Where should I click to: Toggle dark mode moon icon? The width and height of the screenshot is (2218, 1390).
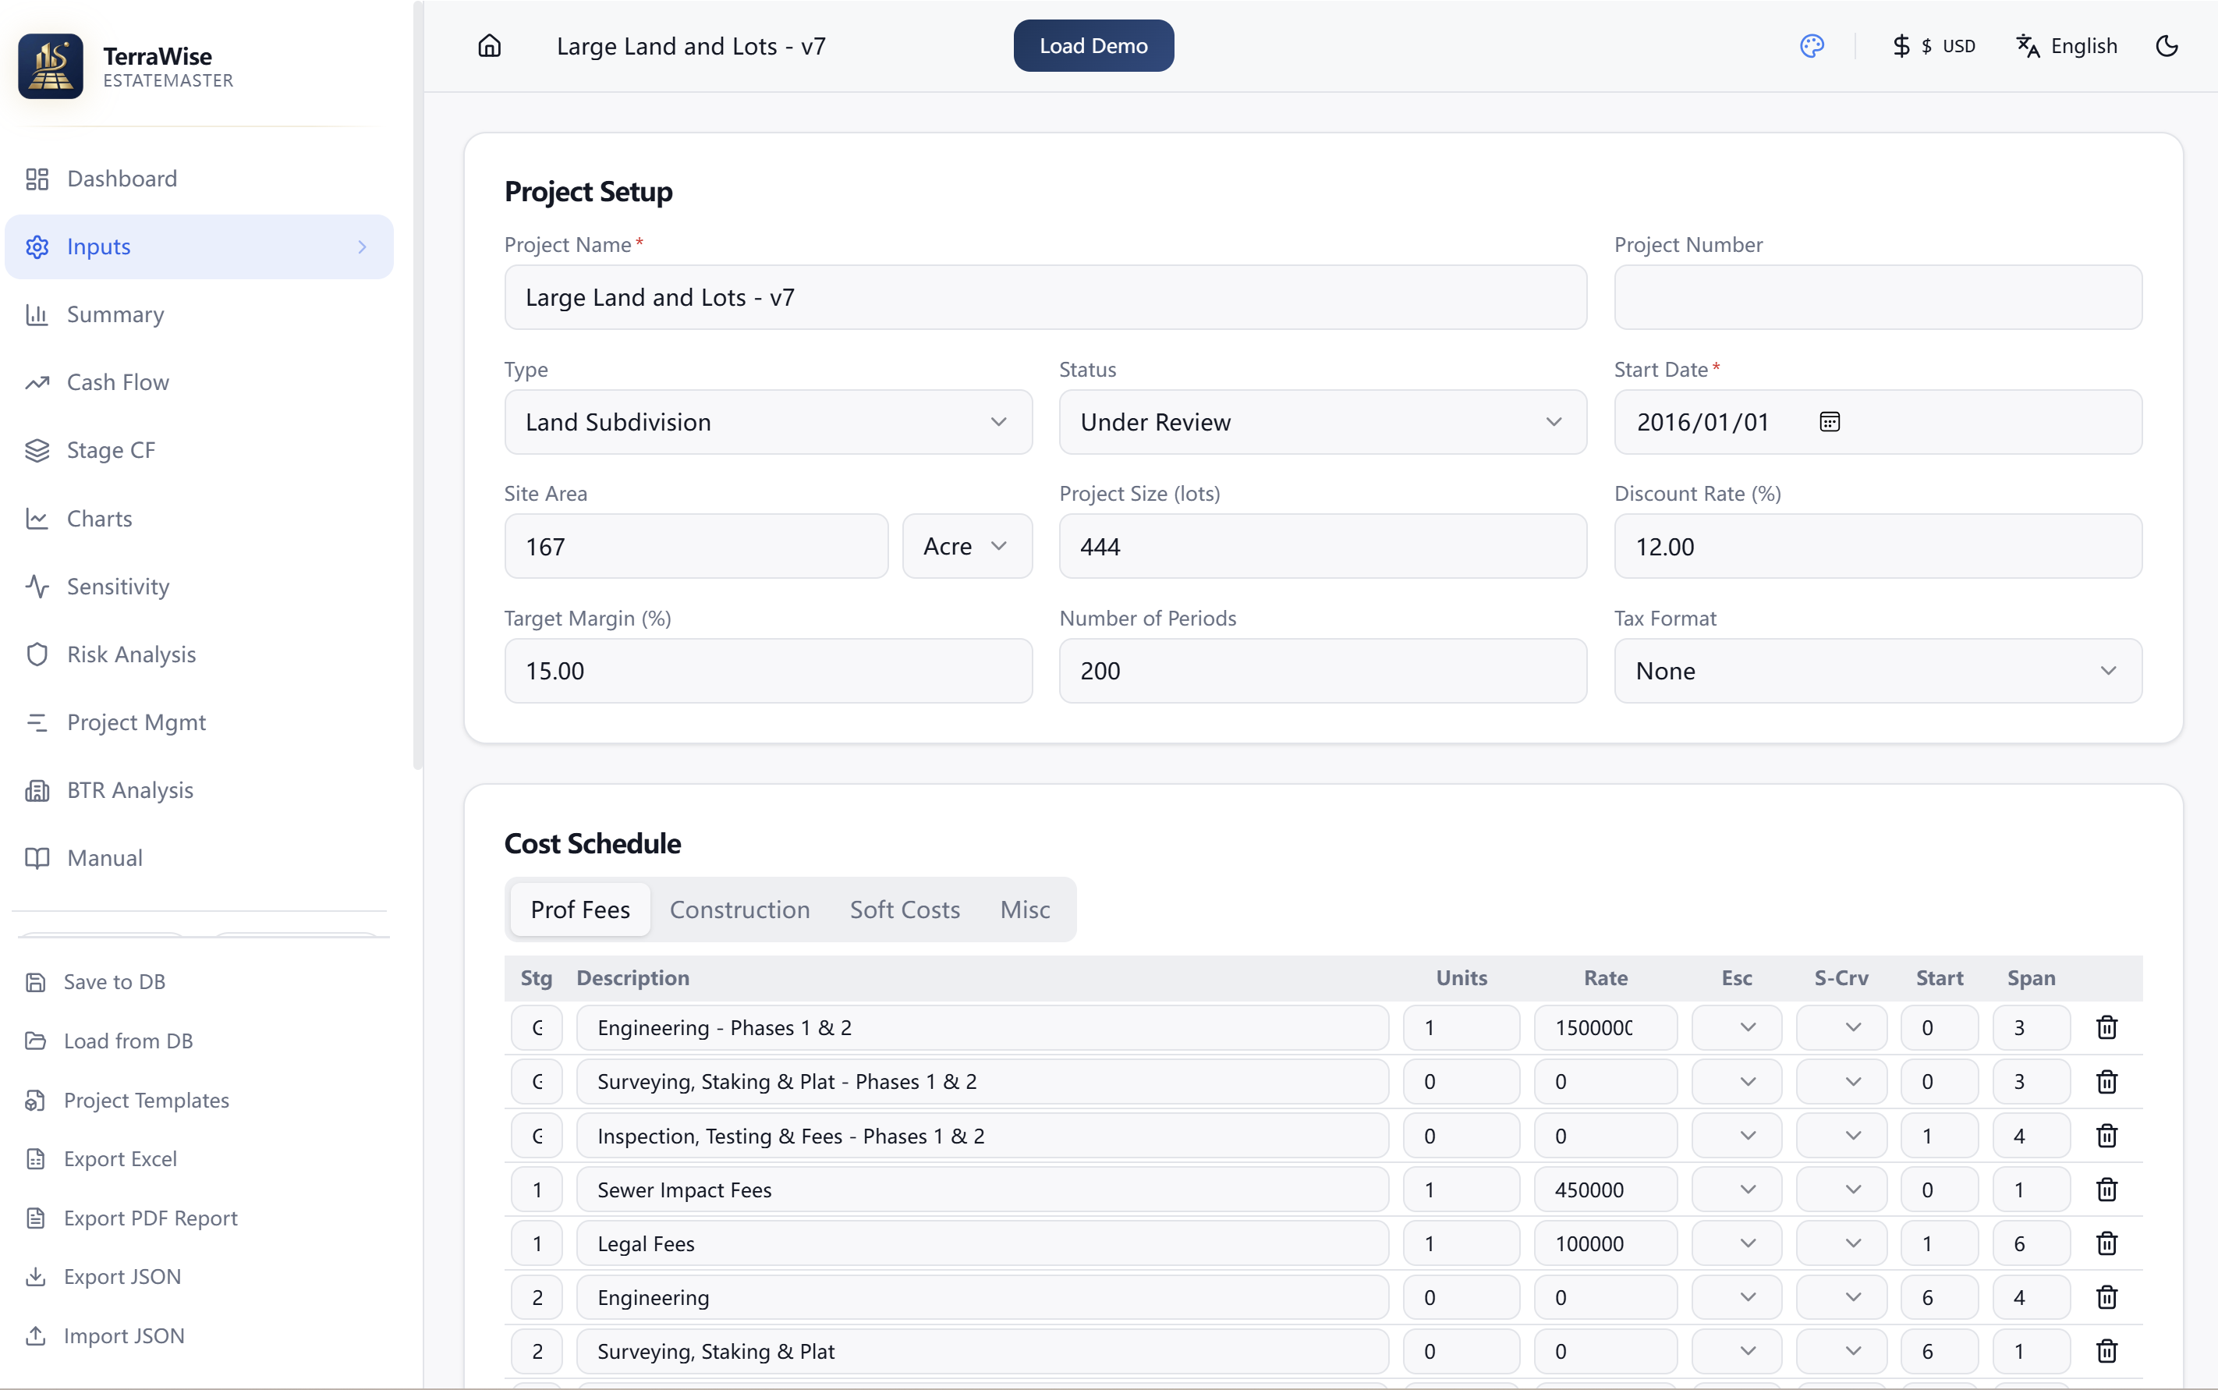click(x=2166, y=46)
